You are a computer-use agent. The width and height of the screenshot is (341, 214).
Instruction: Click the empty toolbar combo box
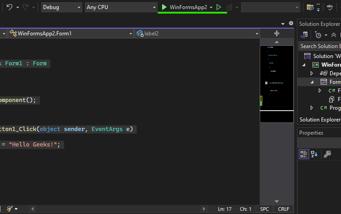[270, 7]
